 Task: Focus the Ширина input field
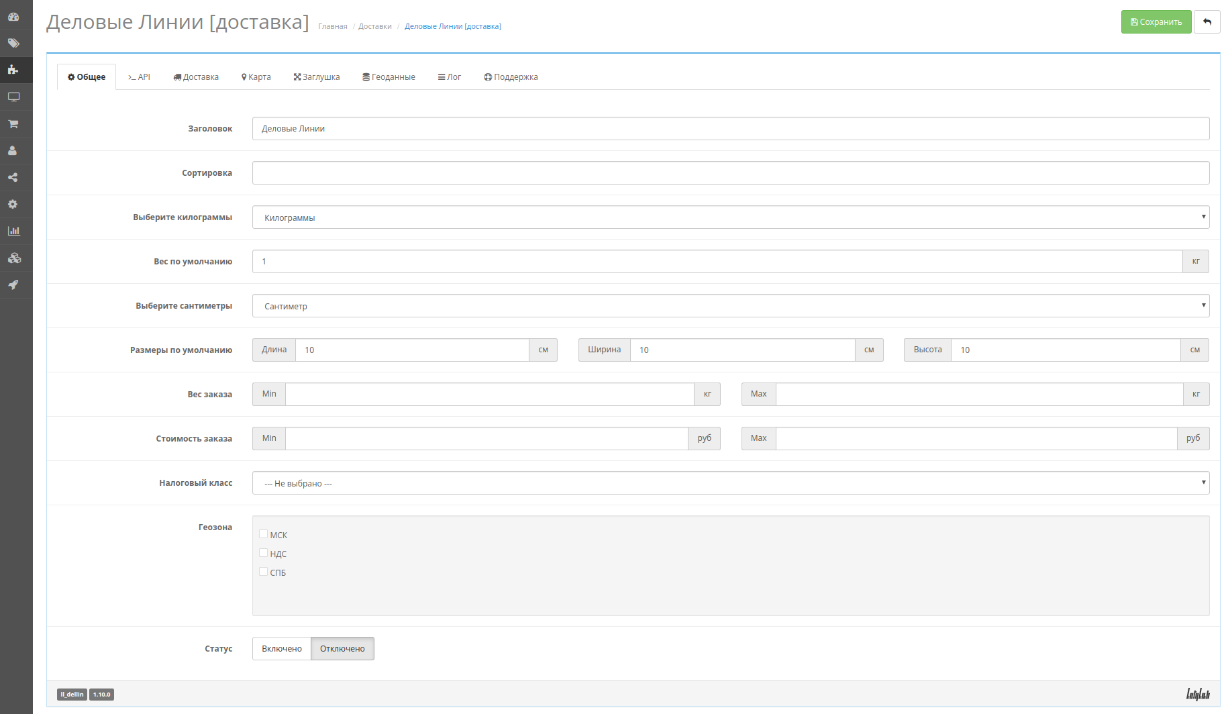click(x=742, y=350)
